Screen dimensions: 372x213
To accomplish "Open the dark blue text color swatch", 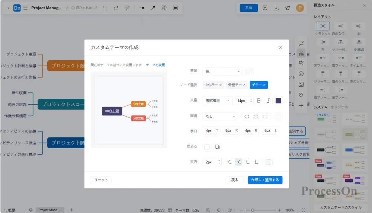I will 278,101.
